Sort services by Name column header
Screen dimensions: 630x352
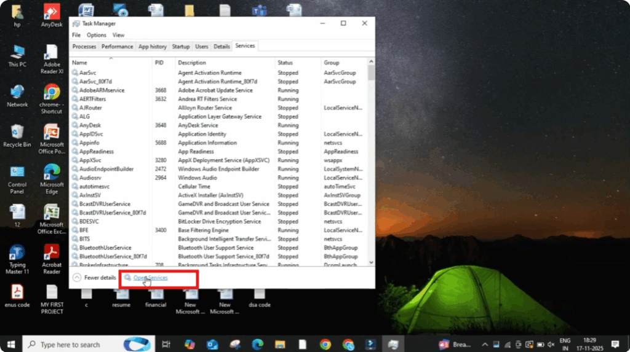pos(79,63)
